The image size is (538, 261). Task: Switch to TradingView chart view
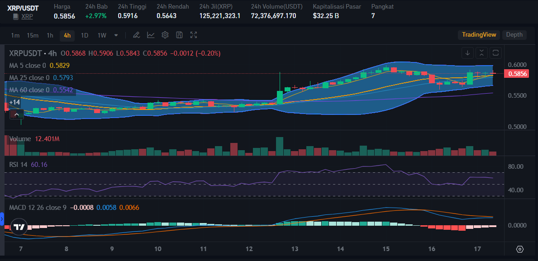pos(479,35)
